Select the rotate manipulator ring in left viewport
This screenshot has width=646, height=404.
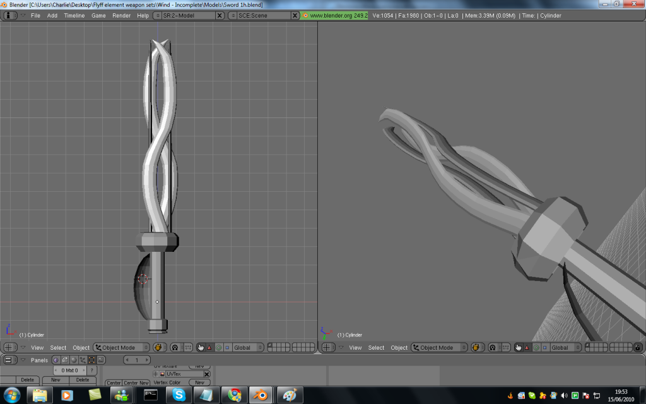[x=218, y=348]
